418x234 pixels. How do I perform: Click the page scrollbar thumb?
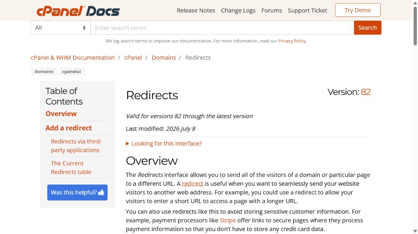pos(415,26)
